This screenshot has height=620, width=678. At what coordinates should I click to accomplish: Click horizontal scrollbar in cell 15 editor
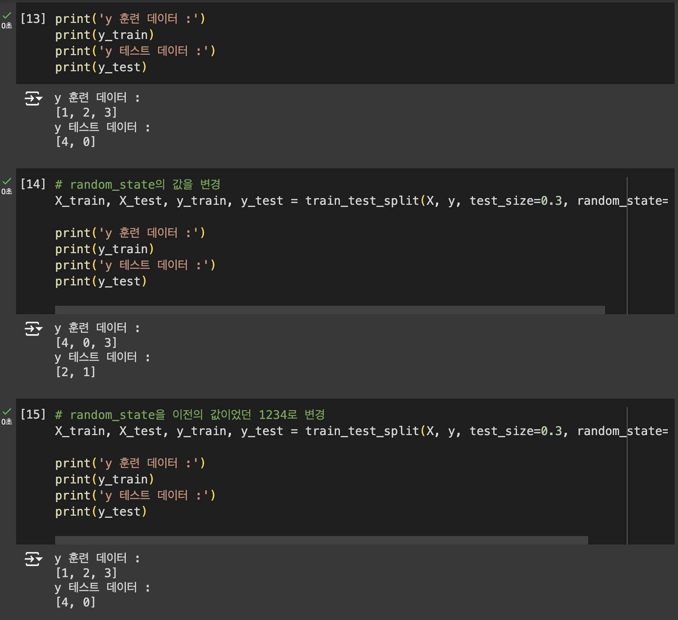(321, 540)
